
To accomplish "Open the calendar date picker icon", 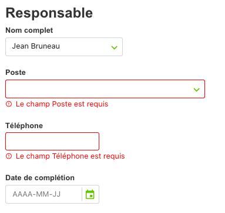I will [90, 194].
